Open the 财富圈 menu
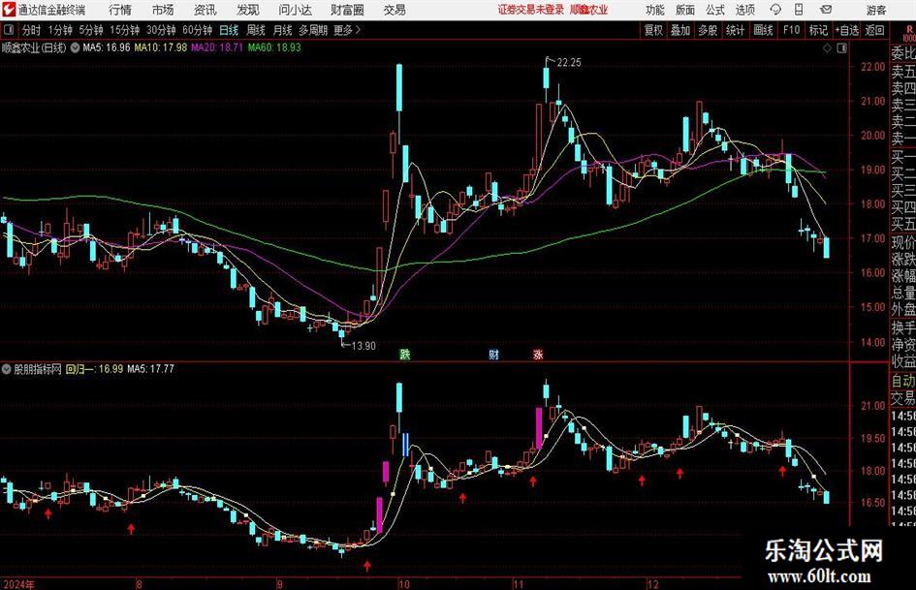This screenshot has height=590, width=916. tap(347, 10)
